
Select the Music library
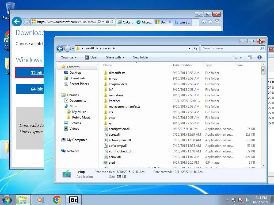(74, 106)
